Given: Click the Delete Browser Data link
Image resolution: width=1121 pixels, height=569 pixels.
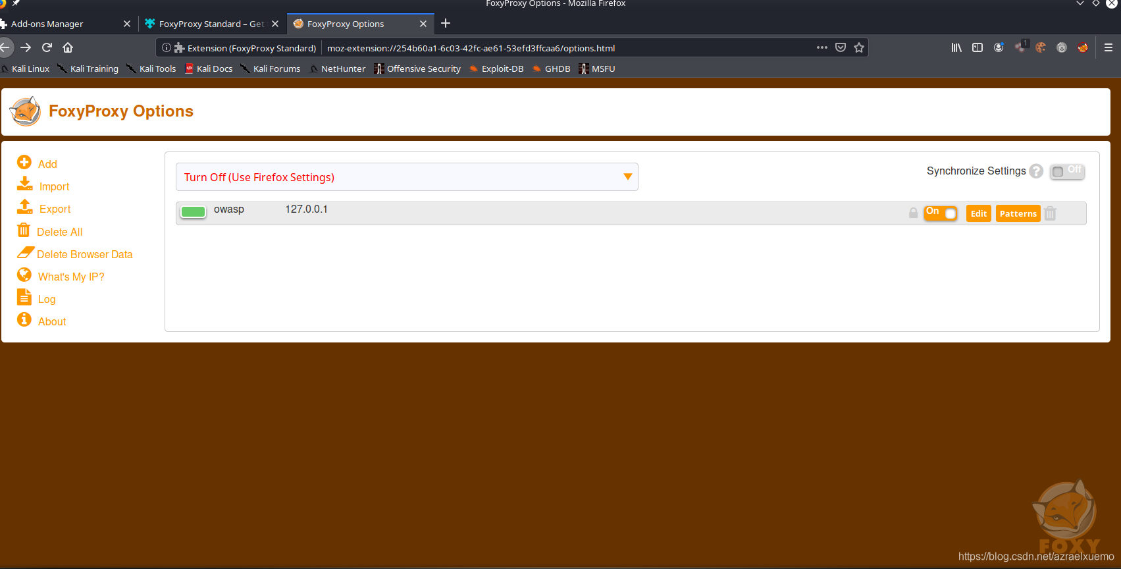Looking at the screenshot, I should (x=85, y=254).
